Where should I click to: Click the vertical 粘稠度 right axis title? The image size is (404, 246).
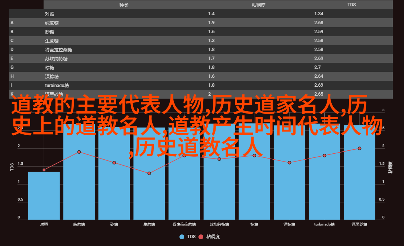click(x=390, y=167)
